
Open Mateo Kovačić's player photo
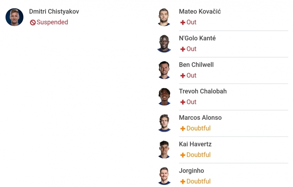coord(164,17)
